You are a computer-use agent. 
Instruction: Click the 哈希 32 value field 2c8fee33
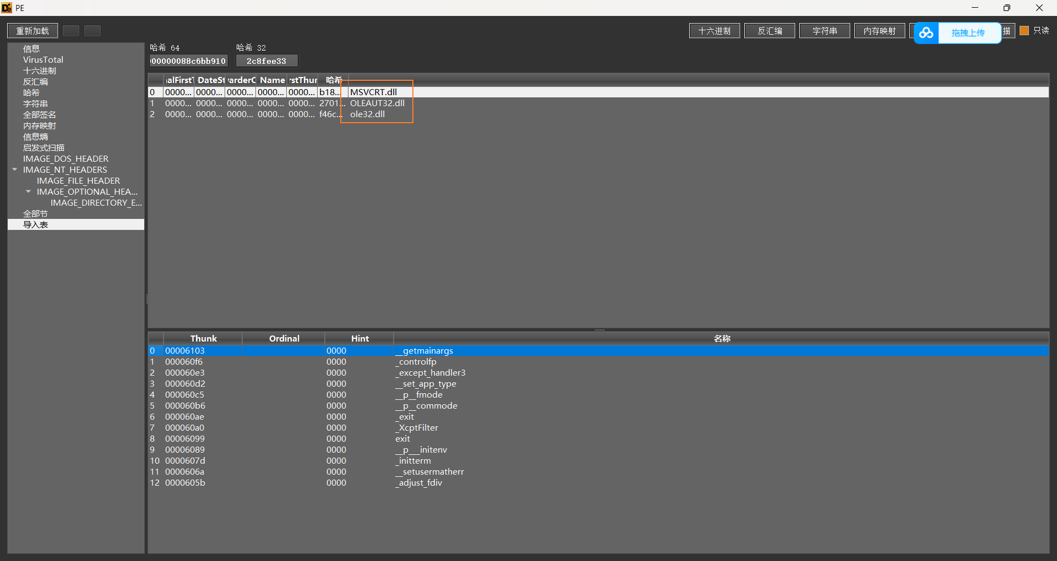coord(266,61)
